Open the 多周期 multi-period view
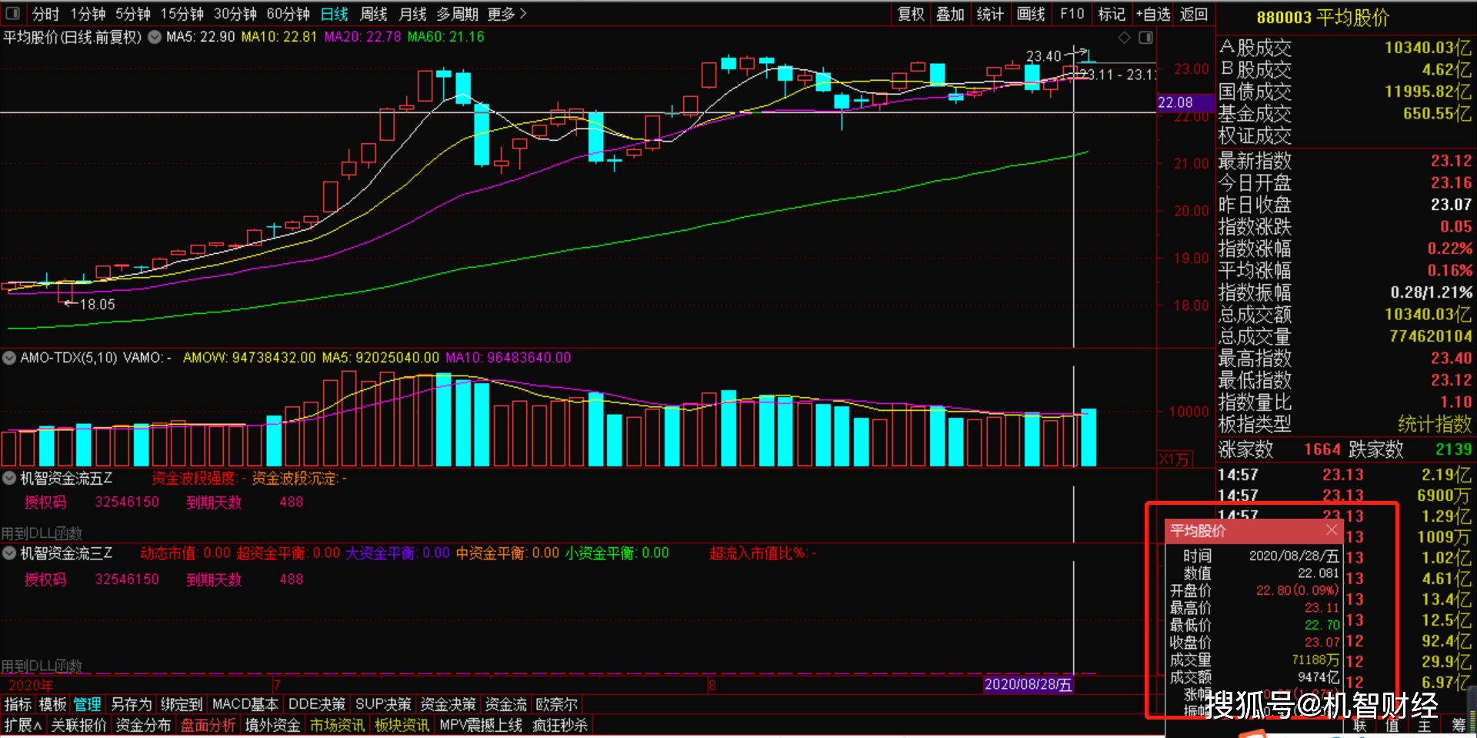The image size is (1477, 738). click(457, 14)
